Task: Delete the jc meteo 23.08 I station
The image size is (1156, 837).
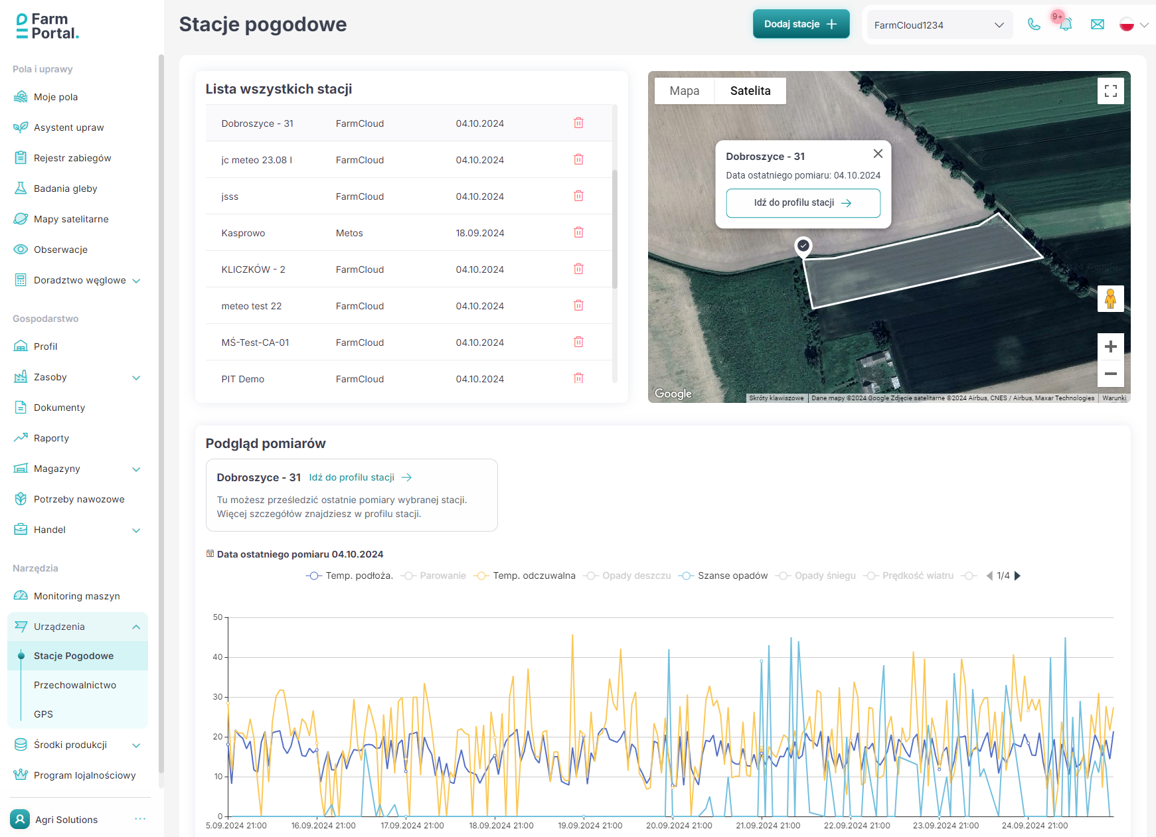Action: point(578,159)
